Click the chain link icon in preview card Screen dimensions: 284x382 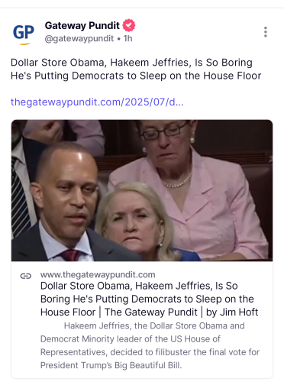point(26,276)
